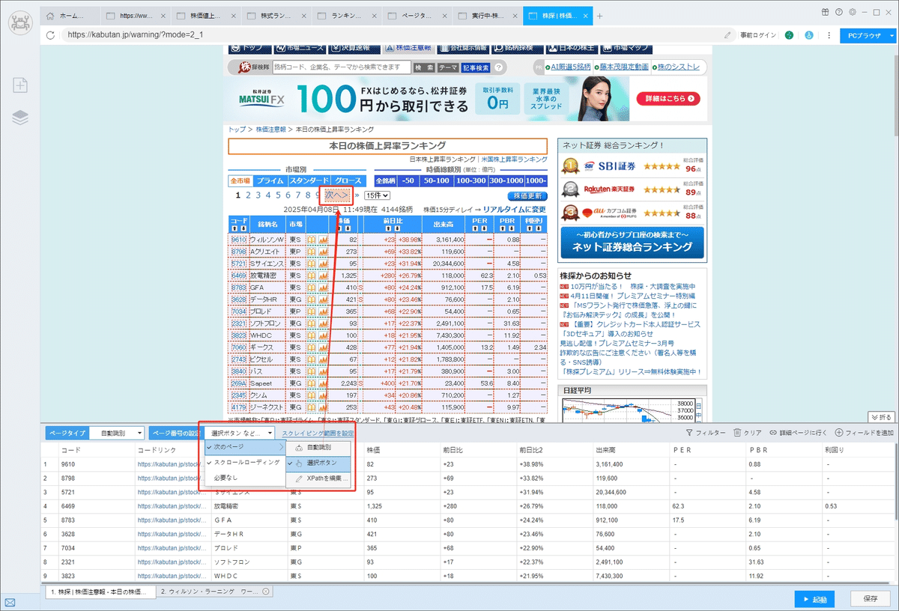Open a new tab with the plus icon
899x611 pixels.
tap(599, 16)
